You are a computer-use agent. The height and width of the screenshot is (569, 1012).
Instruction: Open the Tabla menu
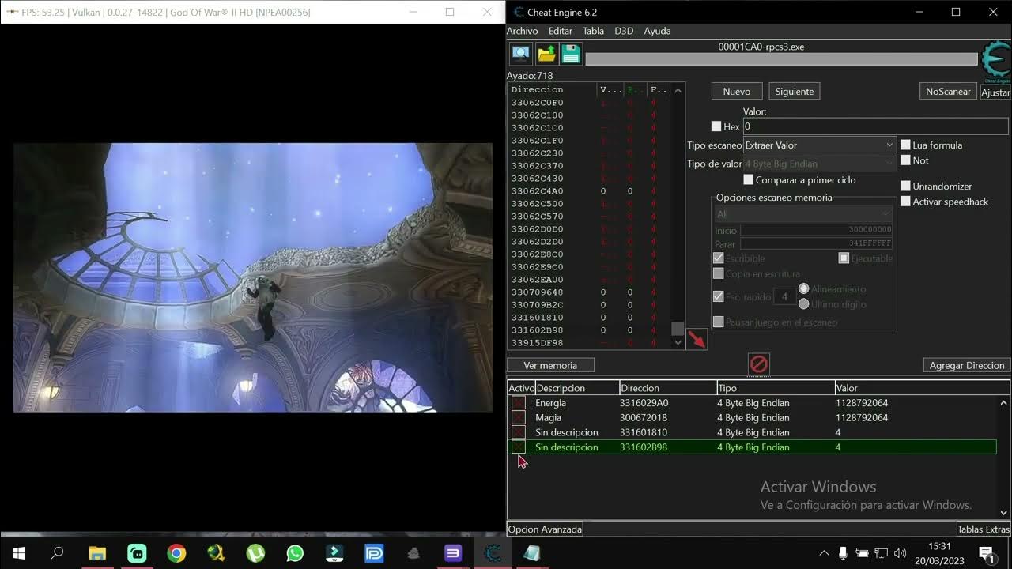pyautogui.click(x=594, y=31)
